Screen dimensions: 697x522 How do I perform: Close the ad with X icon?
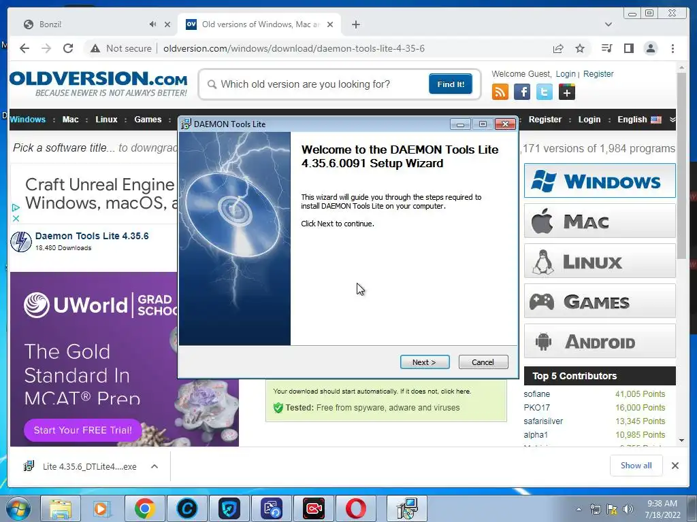pyautogui.click(x=16, y=218)
